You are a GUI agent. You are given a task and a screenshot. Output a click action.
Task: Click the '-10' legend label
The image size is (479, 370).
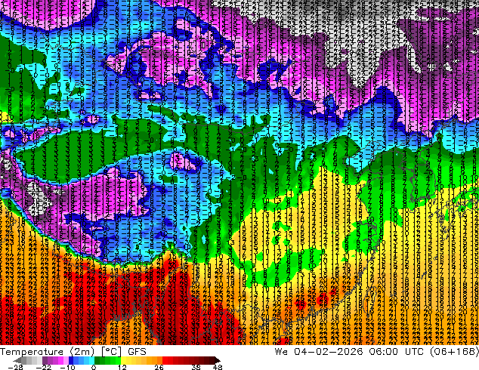click(x=67, y=367)
